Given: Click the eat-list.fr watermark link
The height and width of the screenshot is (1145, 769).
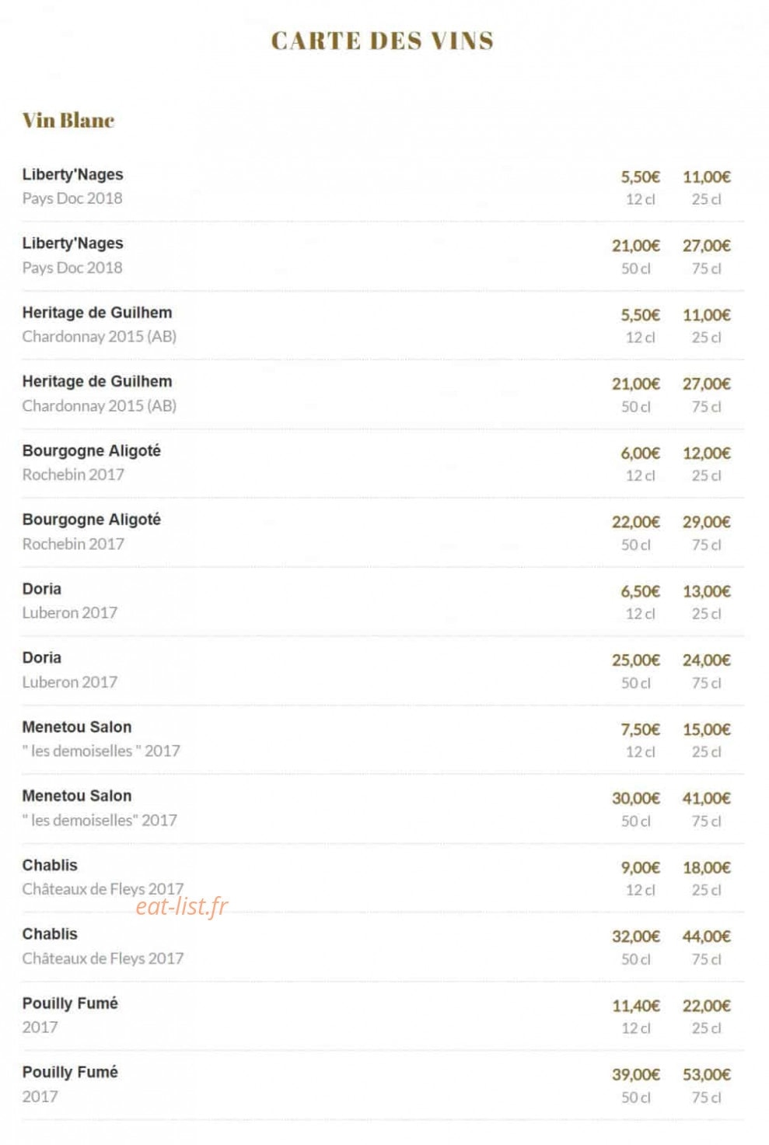Looking at the screenshot, I should [x=182, y=906].
